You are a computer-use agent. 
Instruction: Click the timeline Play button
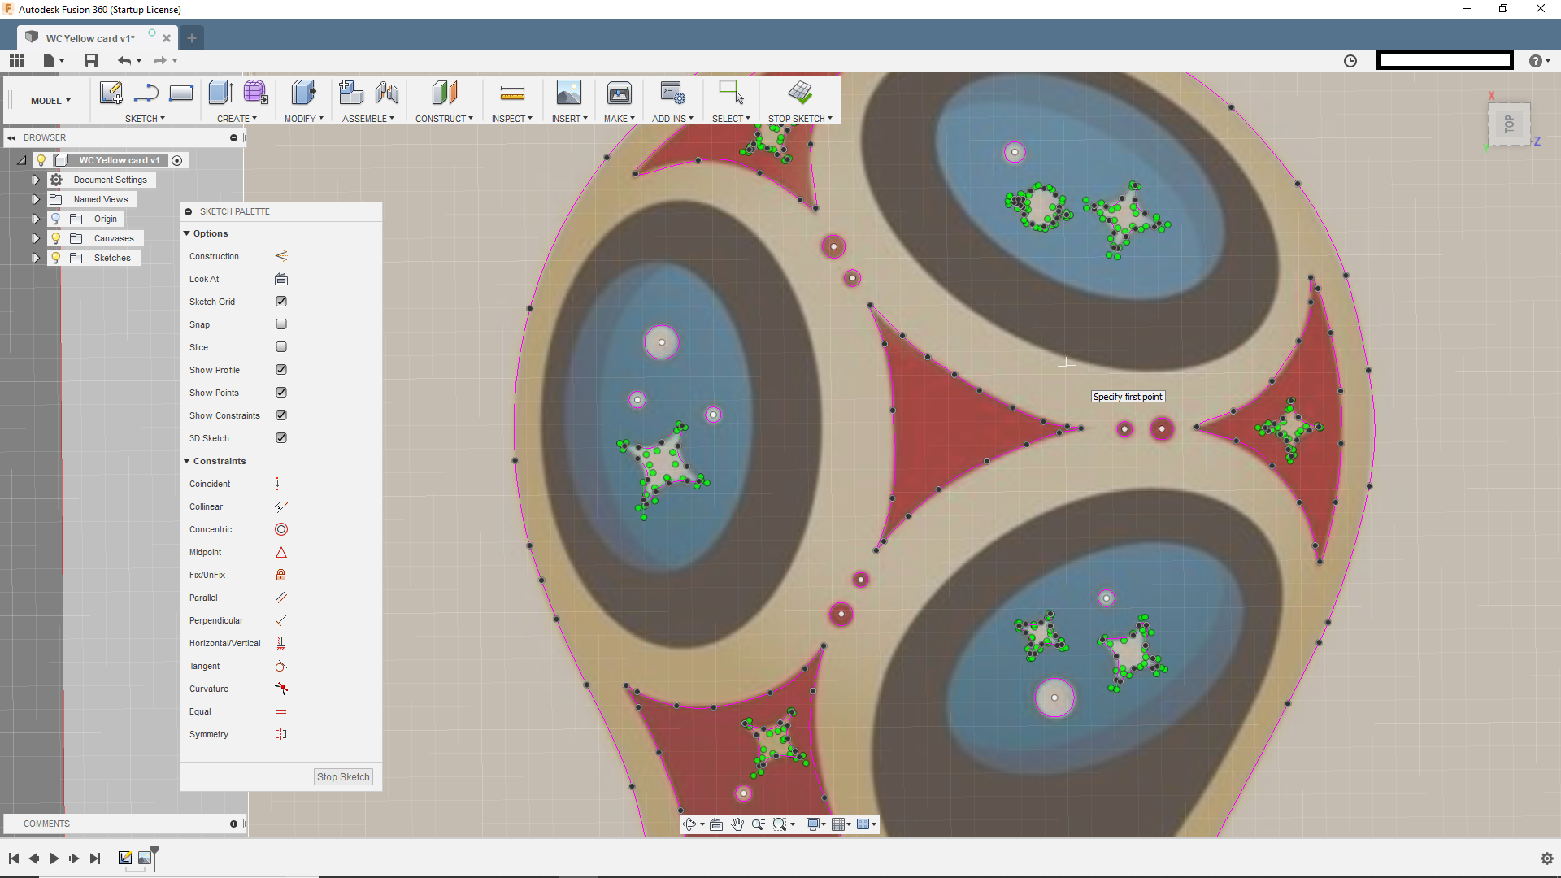point(54,858)
